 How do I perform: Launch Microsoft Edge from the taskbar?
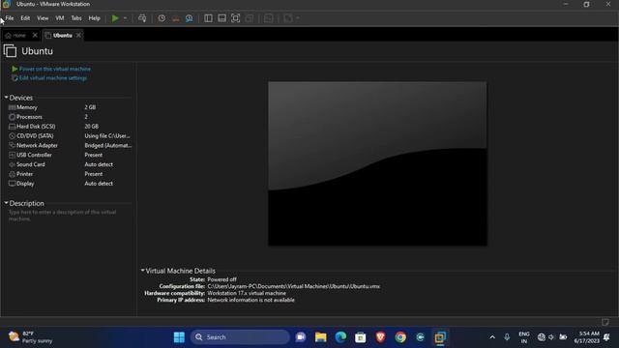click(x=340, y=337)
